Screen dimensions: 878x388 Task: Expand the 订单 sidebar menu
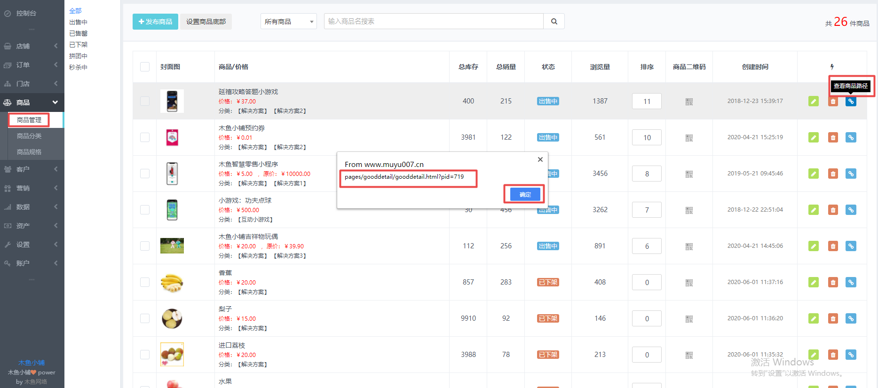click(32, 65)
